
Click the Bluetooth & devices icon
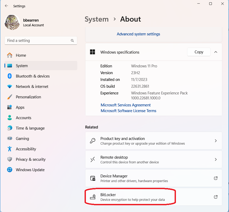(x=10, y=76)
